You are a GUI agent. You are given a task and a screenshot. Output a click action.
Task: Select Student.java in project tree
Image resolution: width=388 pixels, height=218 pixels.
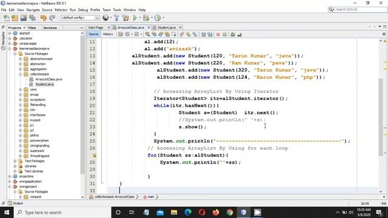[x=44, y=84]
